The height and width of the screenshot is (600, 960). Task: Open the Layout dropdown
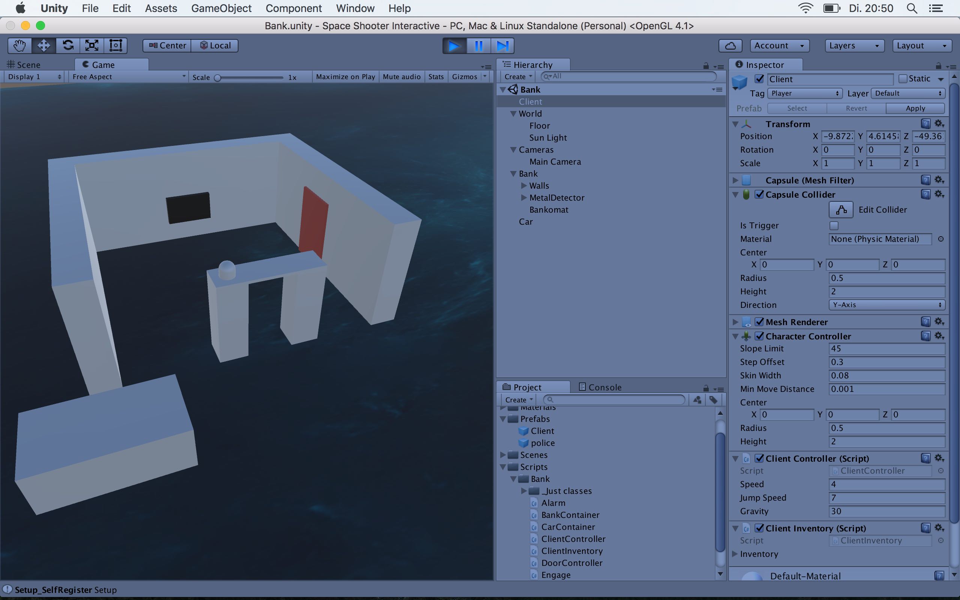(x=922, y=46)
